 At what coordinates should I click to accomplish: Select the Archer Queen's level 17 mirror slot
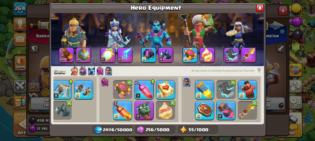108,55
